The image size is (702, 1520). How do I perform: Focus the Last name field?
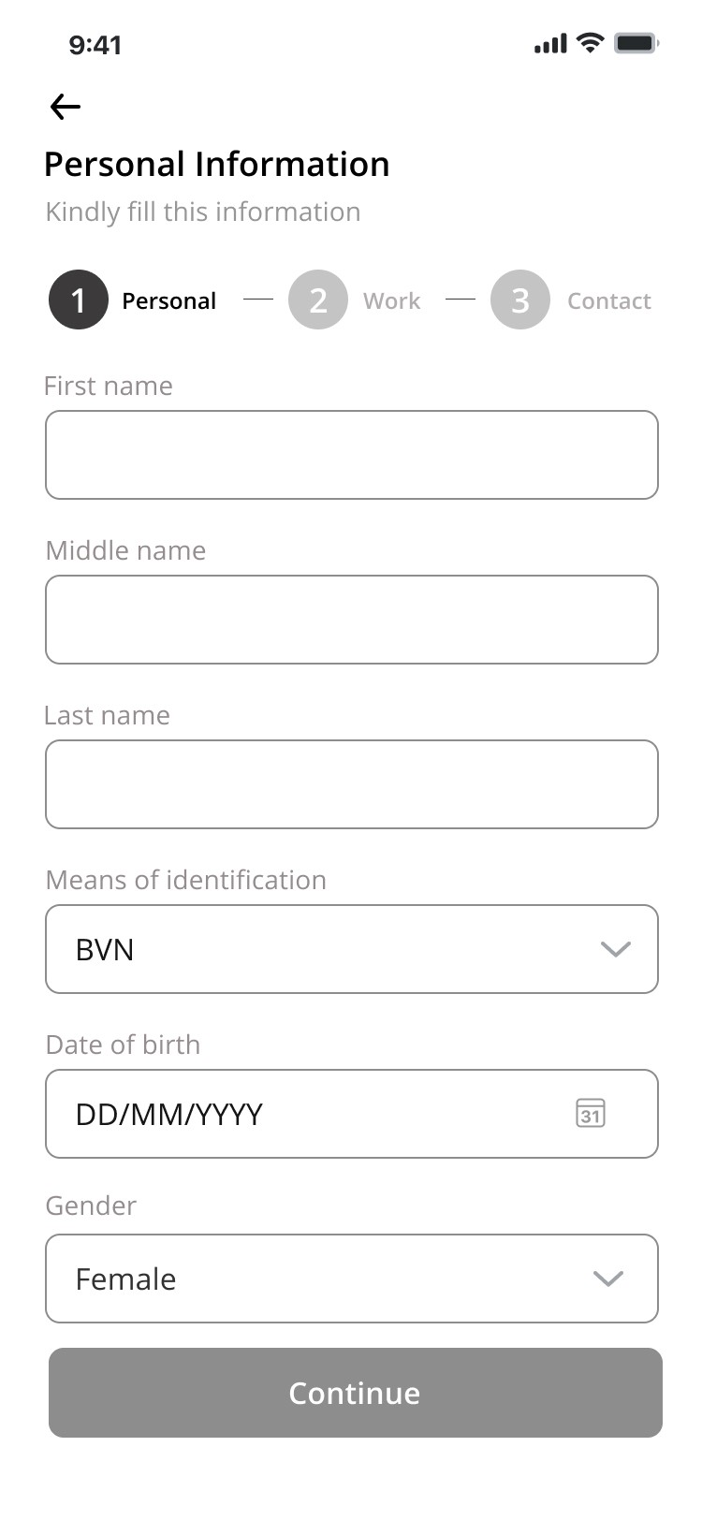tap(352, 784)
